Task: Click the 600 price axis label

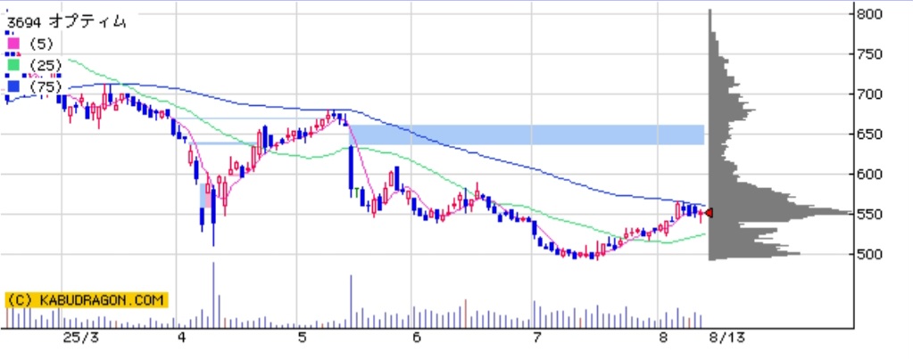Action: click(868, 175)
